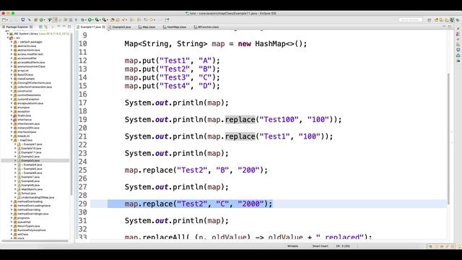Collapse the mapClass package

tap(12, 140)
